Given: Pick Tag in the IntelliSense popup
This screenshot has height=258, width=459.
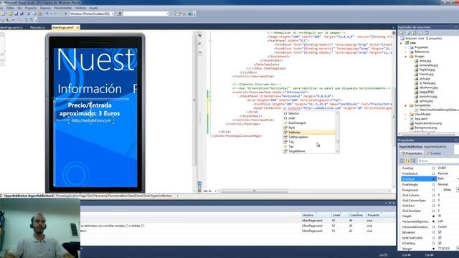Looking at the screenshot, I should (291, 142).
